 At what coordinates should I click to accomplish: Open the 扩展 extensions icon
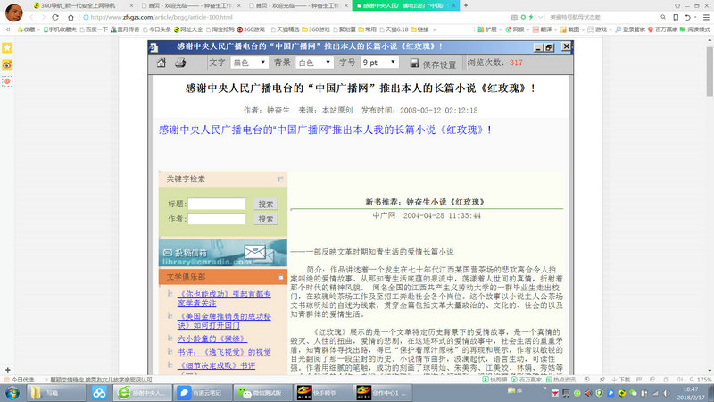tap(486, 29)
